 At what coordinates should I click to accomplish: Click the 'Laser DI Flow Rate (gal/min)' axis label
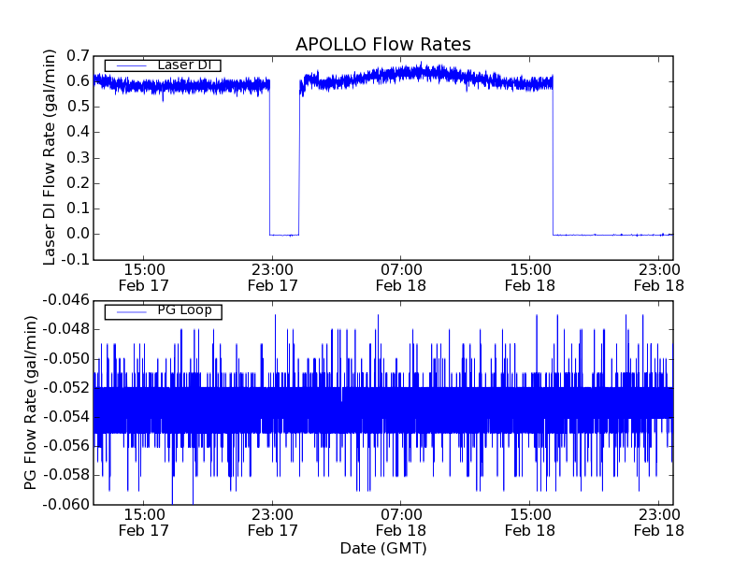point(50,157)
